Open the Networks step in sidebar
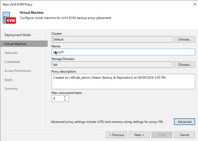 click(11, 53)
